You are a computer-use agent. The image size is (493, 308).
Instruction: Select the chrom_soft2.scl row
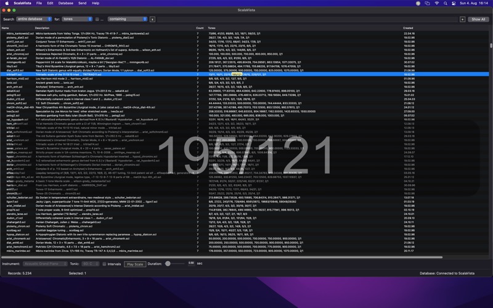(x=245, y=103)
